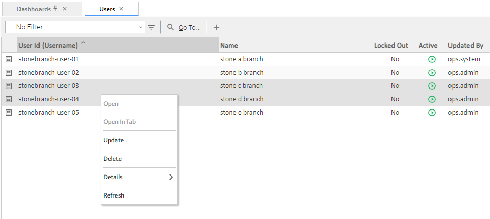Sort by User Id (Username) column header
490x219 pixels.
point(48,46)
